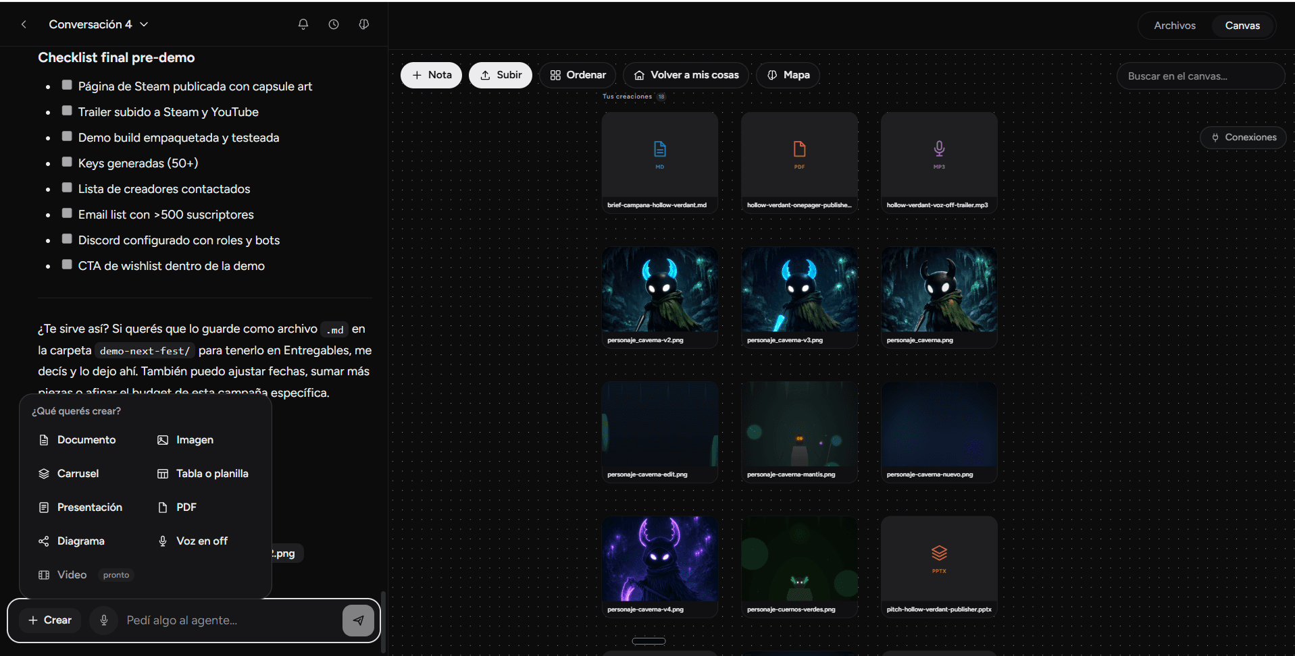Open the Mapa canvas view
The height and width of the screenshot is (656, 1295).
788,75
